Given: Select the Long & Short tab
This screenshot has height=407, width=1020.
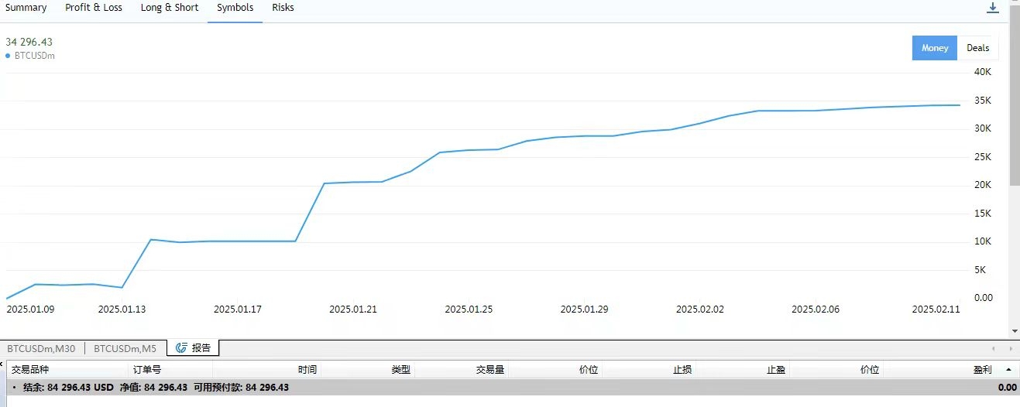Looking at the screenshot, I should coord(170,8).
